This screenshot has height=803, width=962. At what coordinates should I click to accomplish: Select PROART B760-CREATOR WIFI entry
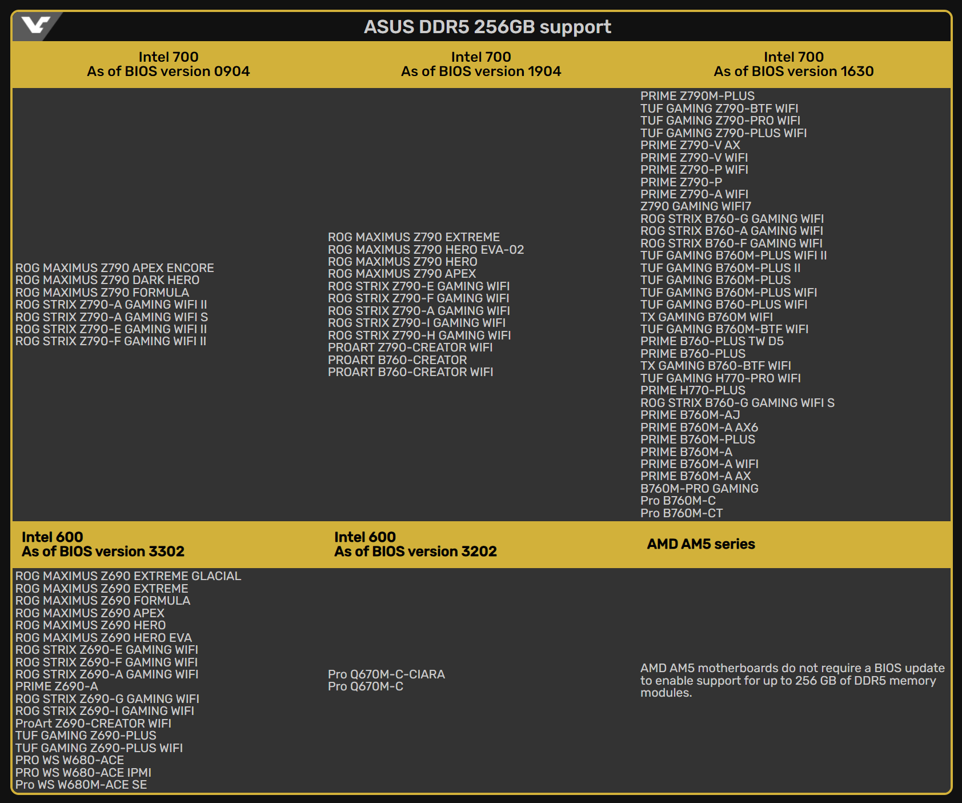click(x=411, y=372)
